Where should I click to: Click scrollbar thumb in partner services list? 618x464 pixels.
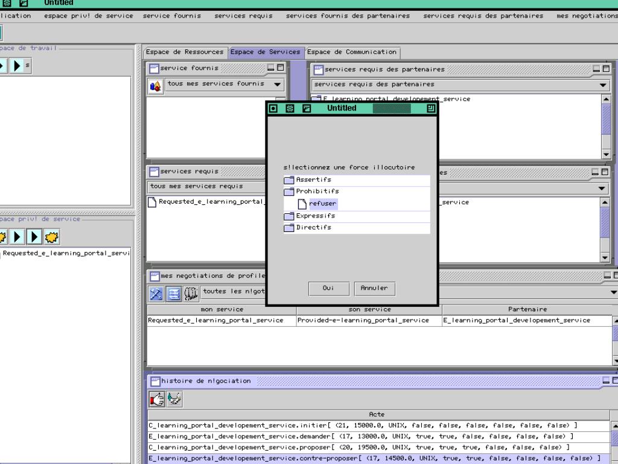pos(607,119)
